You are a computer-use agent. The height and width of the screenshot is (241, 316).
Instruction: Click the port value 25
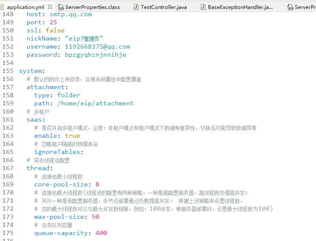coord(53,22)
